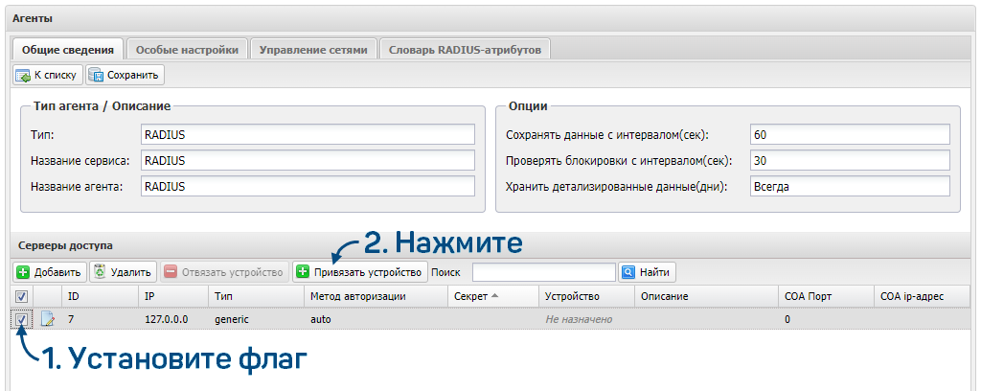Click 'Привязать устройство' to bind device
Image resolution: width=981 pixels, height=391 pixels.
[359, 272]
